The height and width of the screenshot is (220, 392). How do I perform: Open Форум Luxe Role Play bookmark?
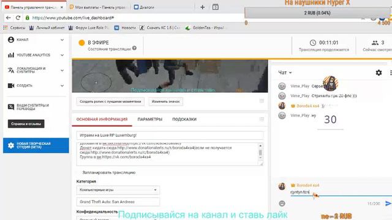pyautogui.click(x=89, y=28)
